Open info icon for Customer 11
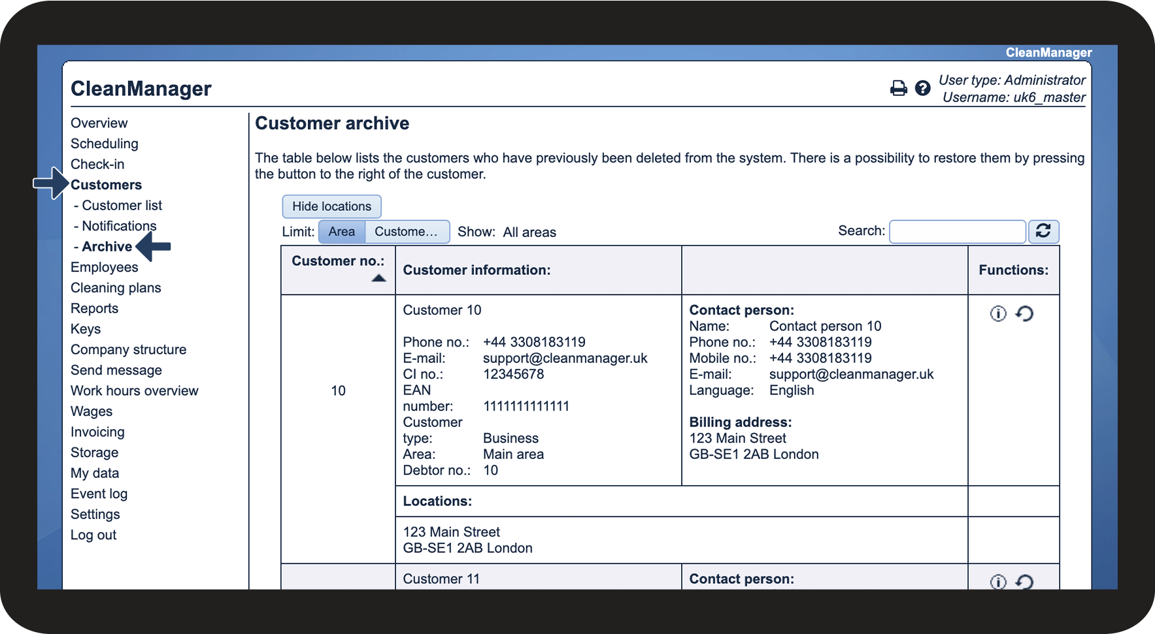Screen dimensions: 1155x634 998,581
